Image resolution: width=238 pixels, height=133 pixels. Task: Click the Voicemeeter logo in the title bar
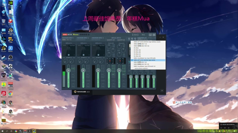tap(67, 35)
